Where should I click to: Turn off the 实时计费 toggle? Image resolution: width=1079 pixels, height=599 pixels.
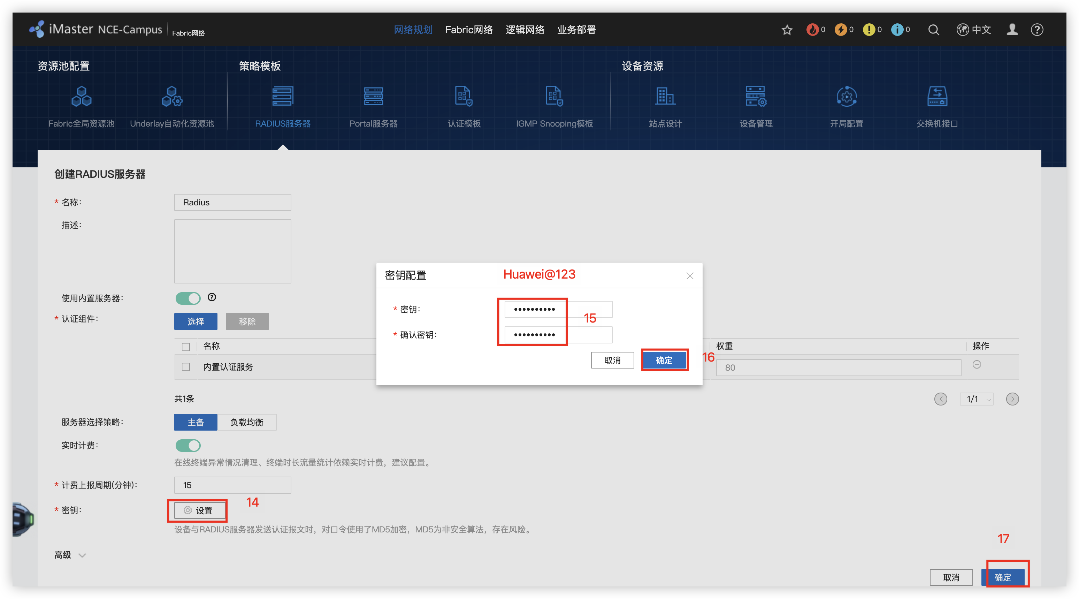click(x=189, y=446)
